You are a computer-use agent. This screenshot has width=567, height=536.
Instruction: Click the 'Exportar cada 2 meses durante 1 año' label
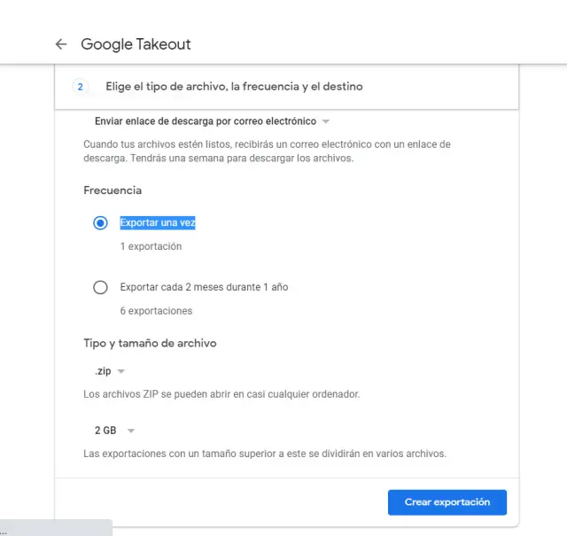204,287
